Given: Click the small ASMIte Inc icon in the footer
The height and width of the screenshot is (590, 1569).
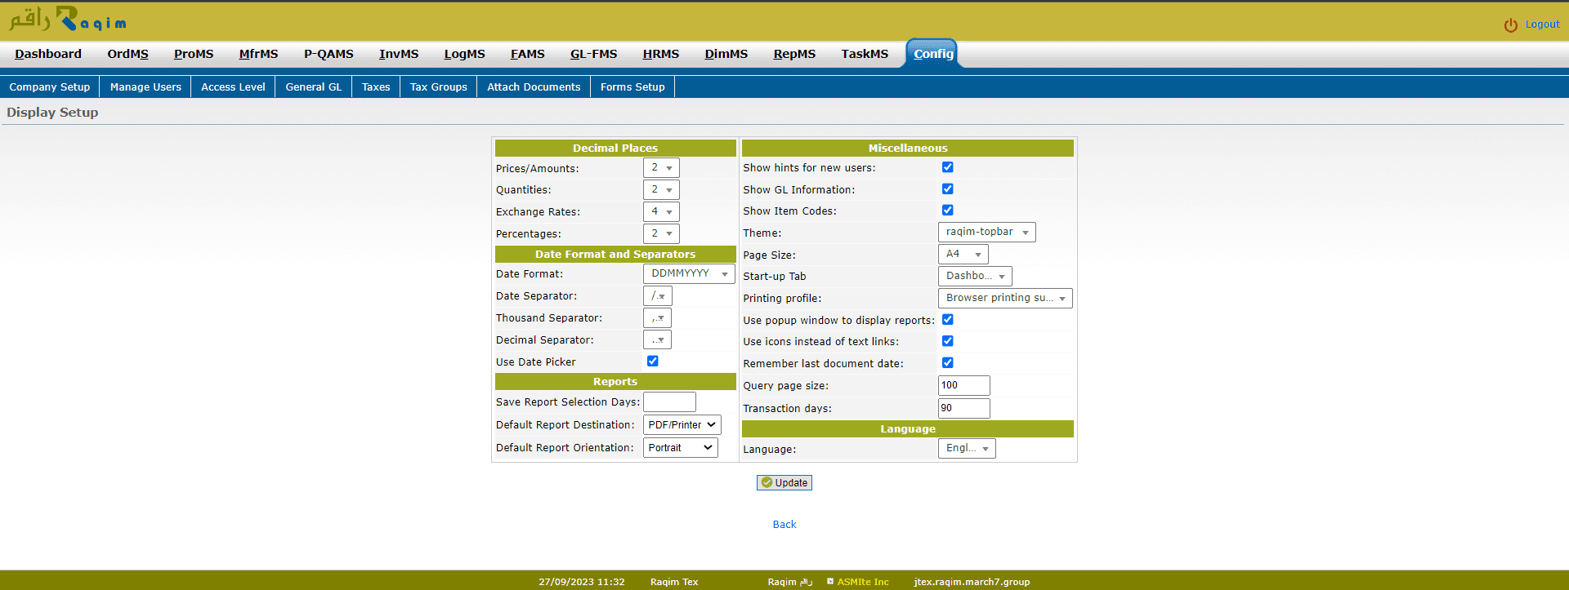Looking at the screenshot, I should [x=830, y=582].
